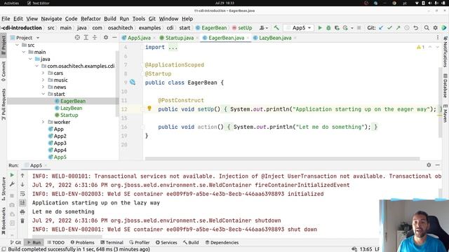449x252 pixels.
Task: Collapse all in Project panel
Action: 95,37
